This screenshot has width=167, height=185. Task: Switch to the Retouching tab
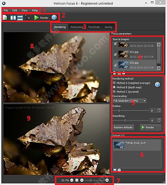[77, 27]
